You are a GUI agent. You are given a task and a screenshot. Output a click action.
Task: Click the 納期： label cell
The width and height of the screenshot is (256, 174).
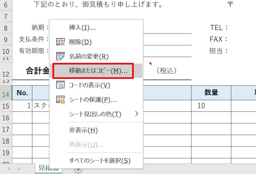click(40, 27)
